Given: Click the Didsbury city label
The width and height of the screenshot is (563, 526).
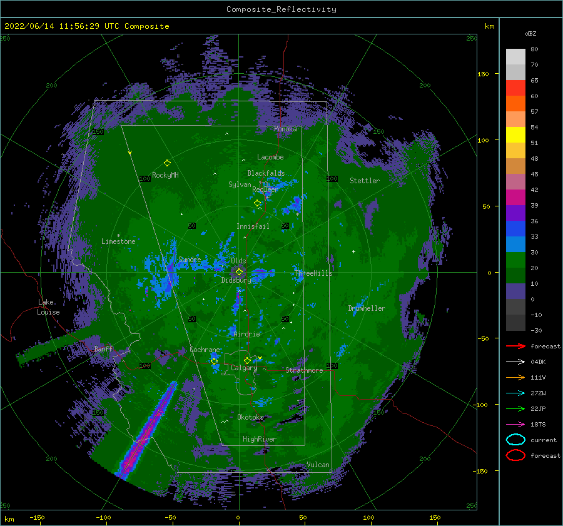Looking at the screenshot, I should pos(236,280).
